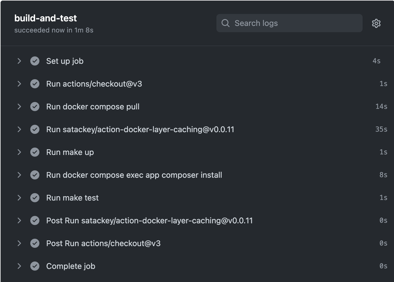The image size is (394, 282).
Task: Open the Run make test step label
Action: coord(73,198)
